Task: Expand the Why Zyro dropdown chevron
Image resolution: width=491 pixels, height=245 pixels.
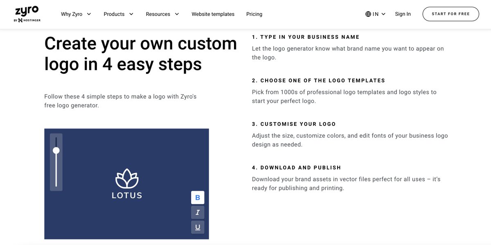Action: point(89,14)
